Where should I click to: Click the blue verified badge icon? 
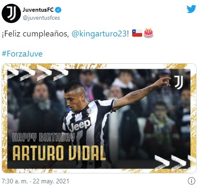pos(58,10)
